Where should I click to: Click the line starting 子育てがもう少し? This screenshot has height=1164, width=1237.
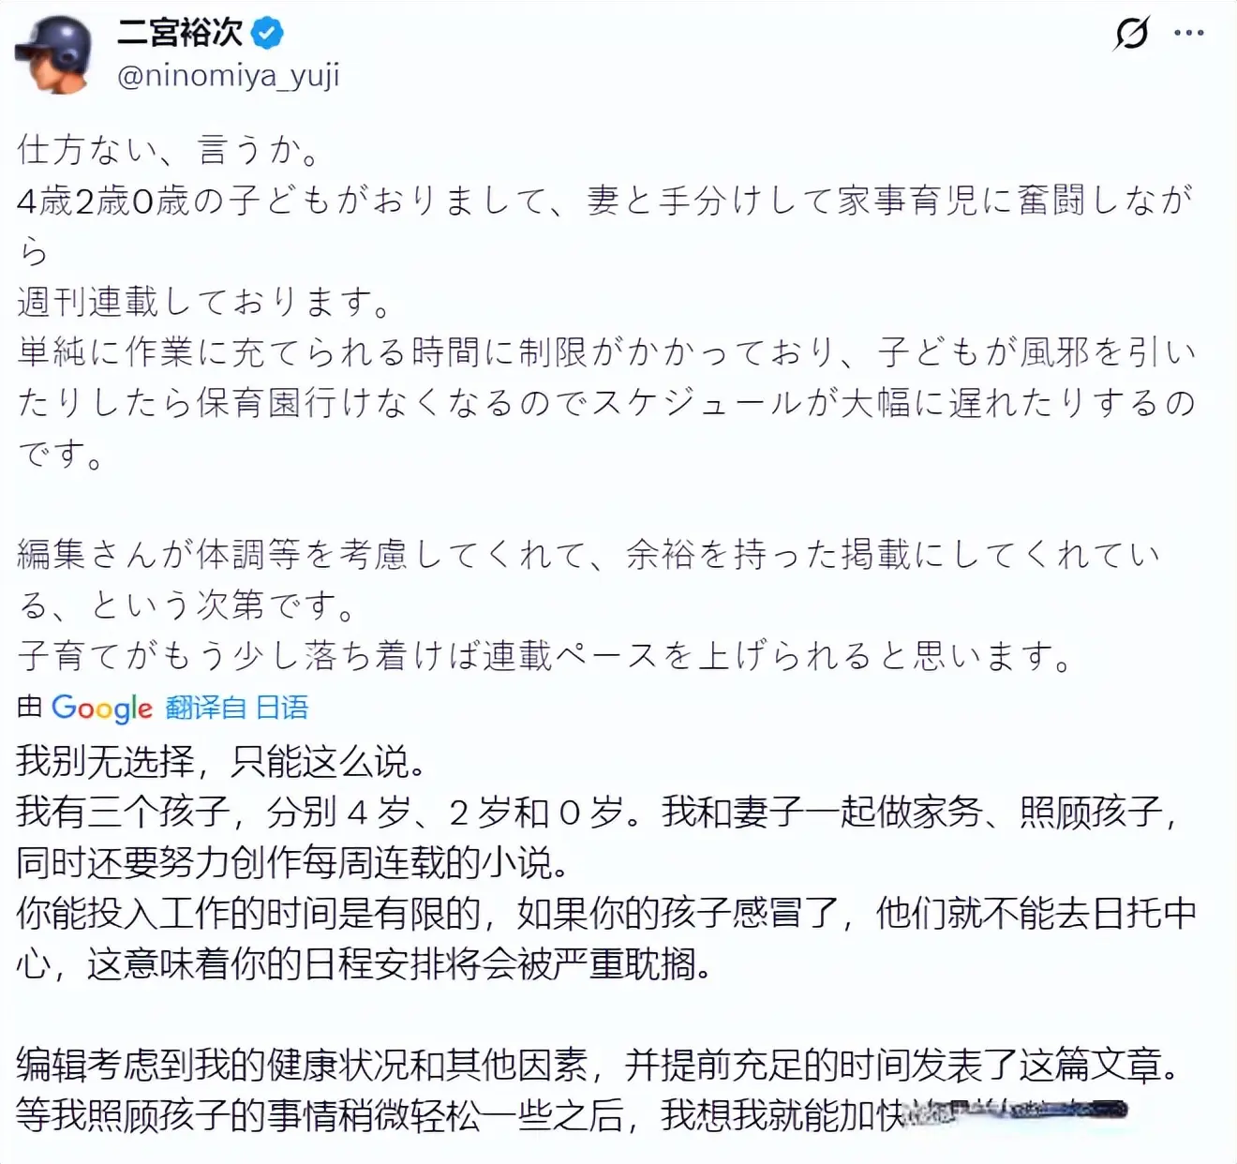(544, 656)
